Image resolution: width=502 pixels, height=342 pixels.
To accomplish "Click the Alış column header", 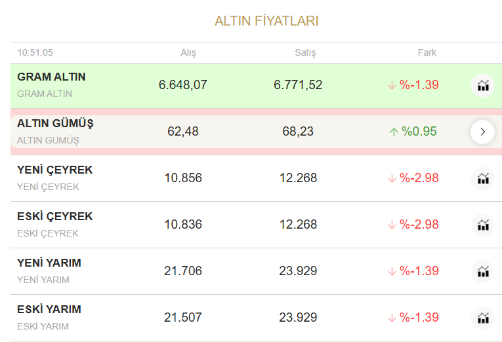I will (188, 52).
